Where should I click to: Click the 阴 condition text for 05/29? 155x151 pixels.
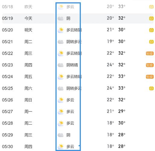[68, 135]
